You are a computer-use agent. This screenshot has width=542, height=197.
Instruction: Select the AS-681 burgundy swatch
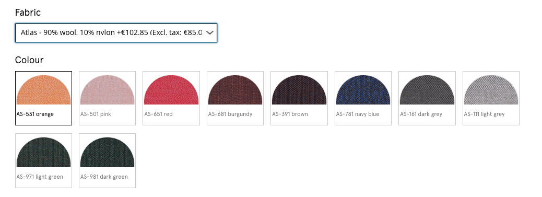pos(235,98)
